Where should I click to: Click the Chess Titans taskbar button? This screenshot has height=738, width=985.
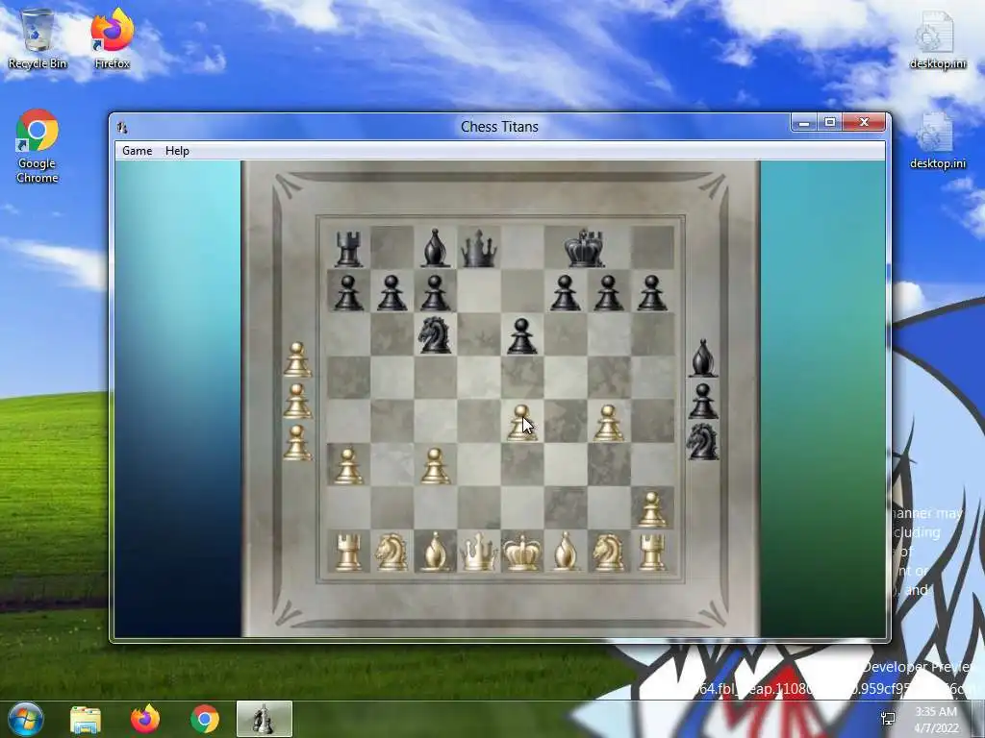coord(265,719)
